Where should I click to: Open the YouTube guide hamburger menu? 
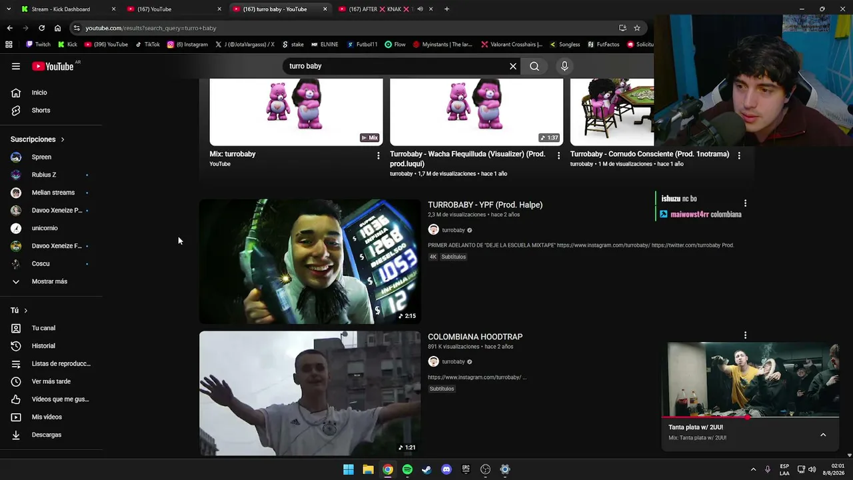pyautogui.click(x=16, y=66)
